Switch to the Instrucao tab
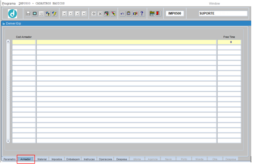 (x=89, y=159)
